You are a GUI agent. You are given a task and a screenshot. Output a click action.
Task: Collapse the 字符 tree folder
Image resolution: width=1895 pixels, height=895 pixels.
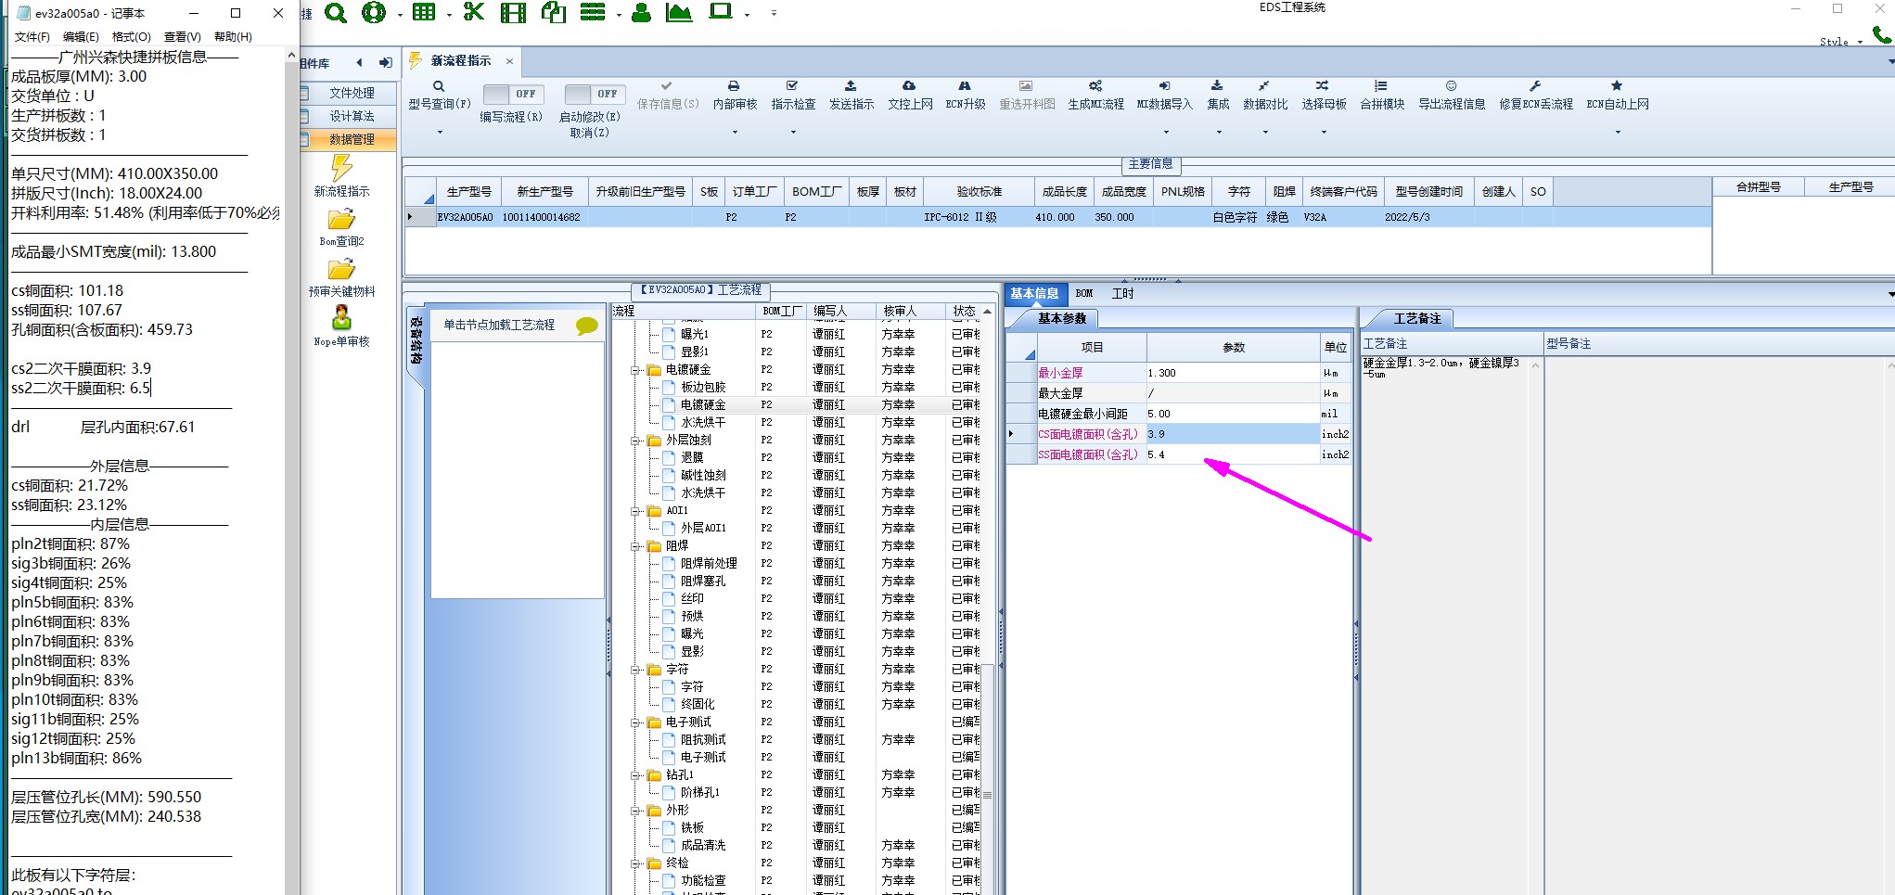click(636, 670)
